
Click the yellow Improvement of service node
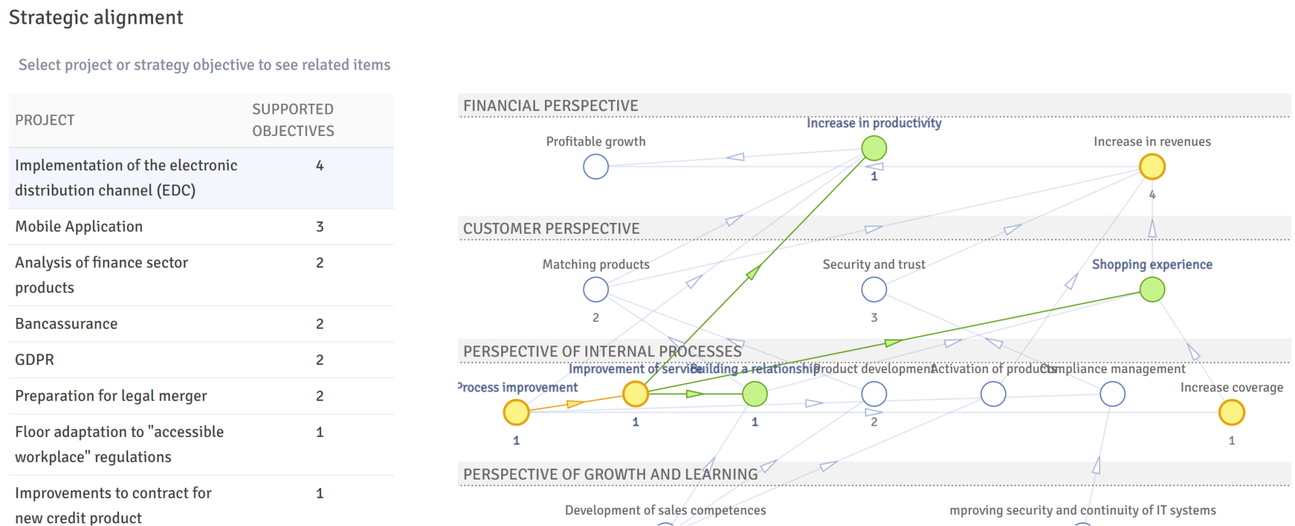click(x=635, y=394)
